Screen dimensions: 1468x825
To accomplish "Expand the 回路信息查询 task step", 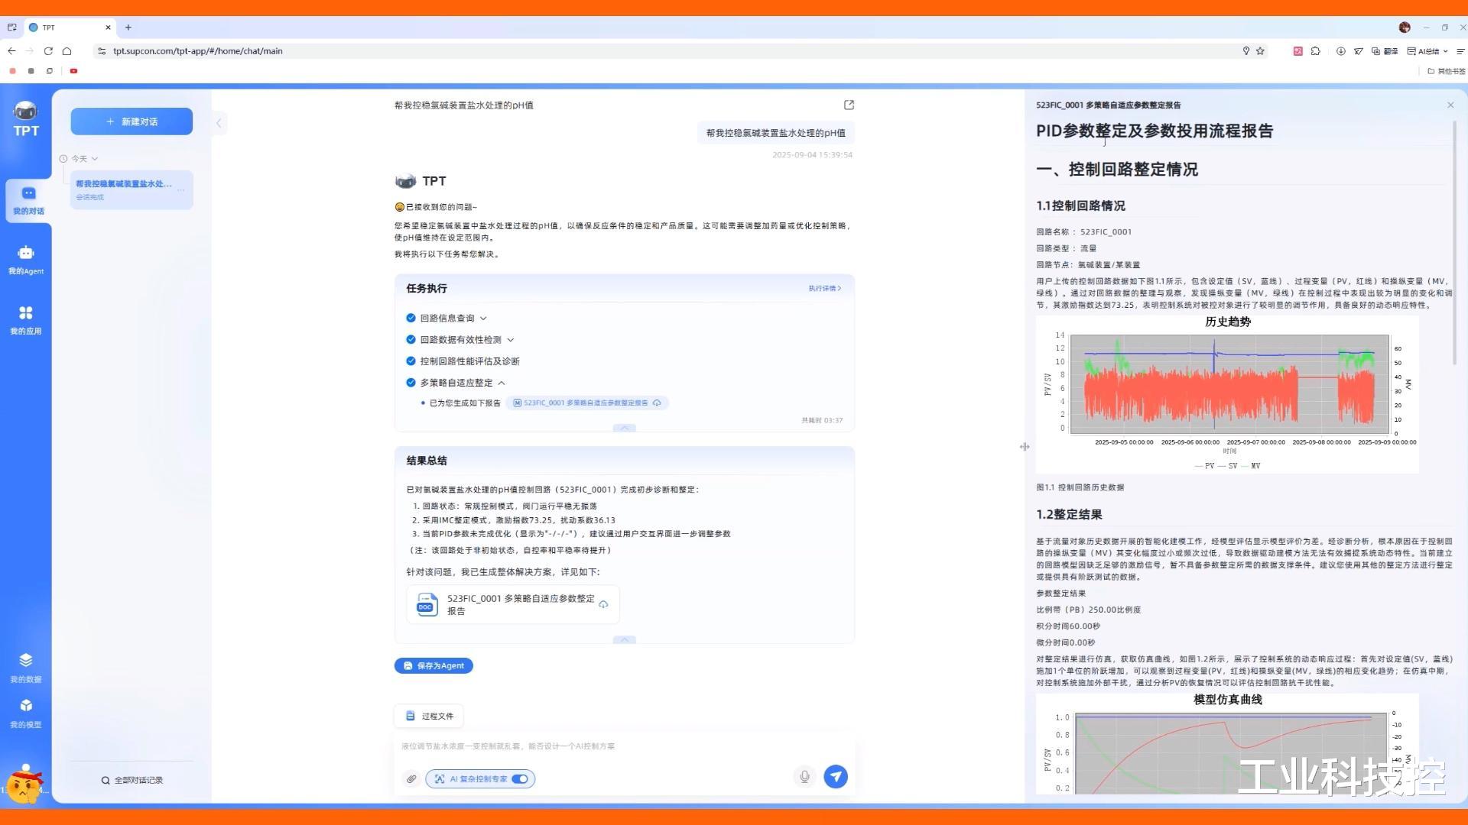I will tap(483, 319).
